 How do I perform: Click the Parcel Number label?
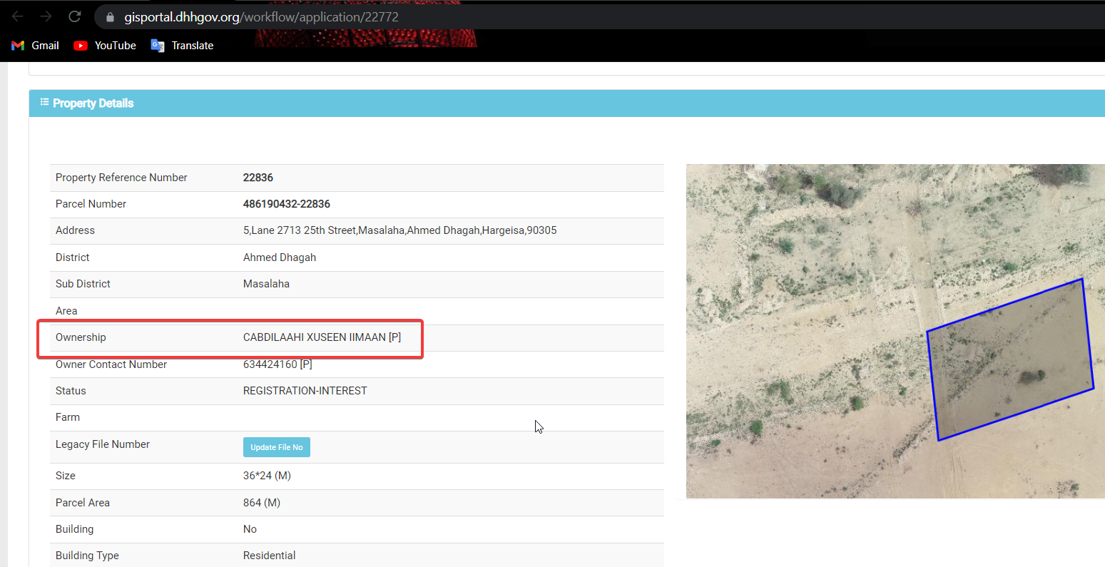coord(91,204)
